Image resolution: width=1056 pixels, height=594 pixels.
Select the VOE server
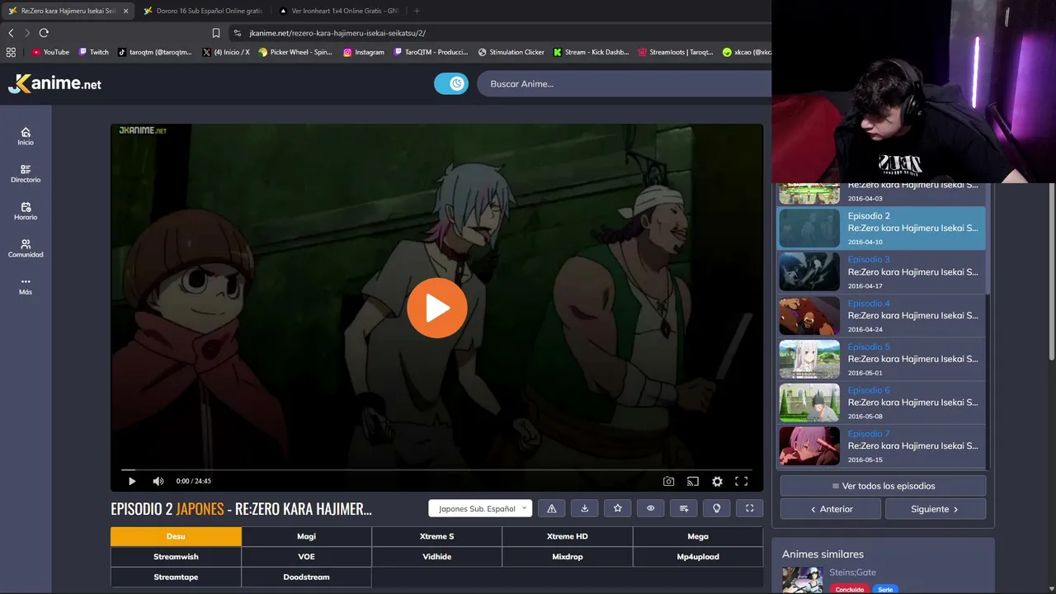click(x=307, y=557)
